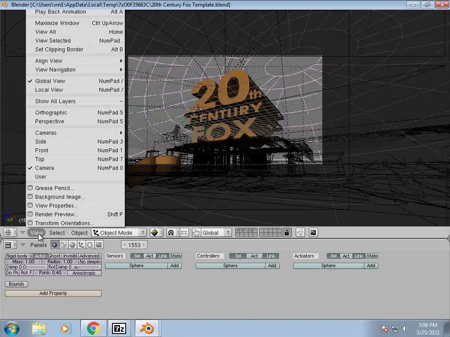450x337 pixels.
Task: Toggle the Invisibl button
Action: point(70,256)
